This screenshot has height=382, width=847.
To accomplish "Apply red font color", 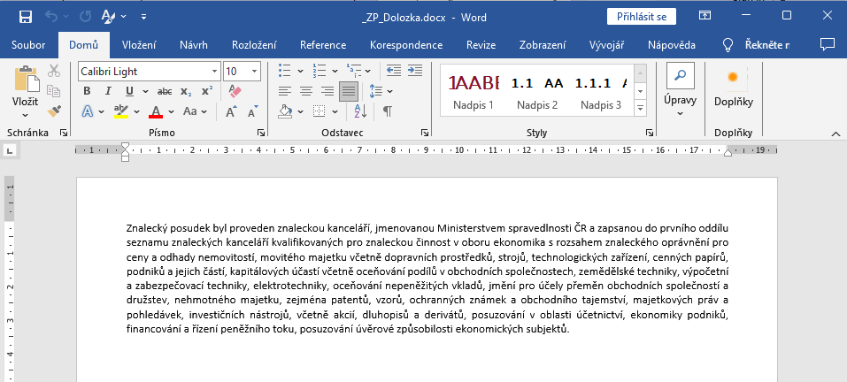I will point(156,111).
